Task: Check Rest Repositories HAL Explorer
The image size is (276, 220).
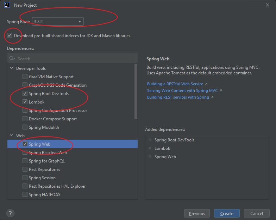Action: point(25,186)
